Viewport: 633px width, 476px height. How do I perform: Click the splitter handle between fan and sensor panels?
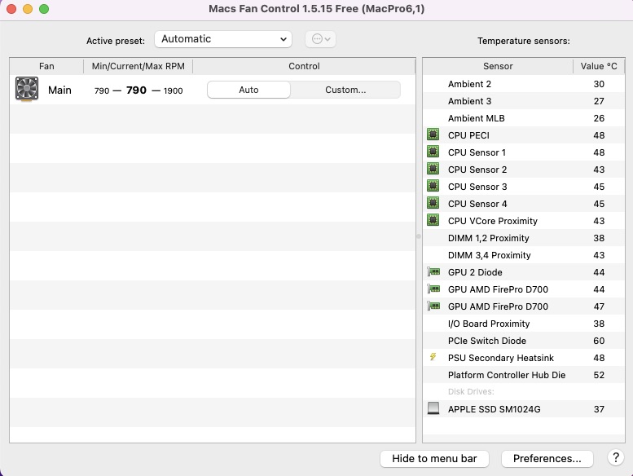pos(419,236)
